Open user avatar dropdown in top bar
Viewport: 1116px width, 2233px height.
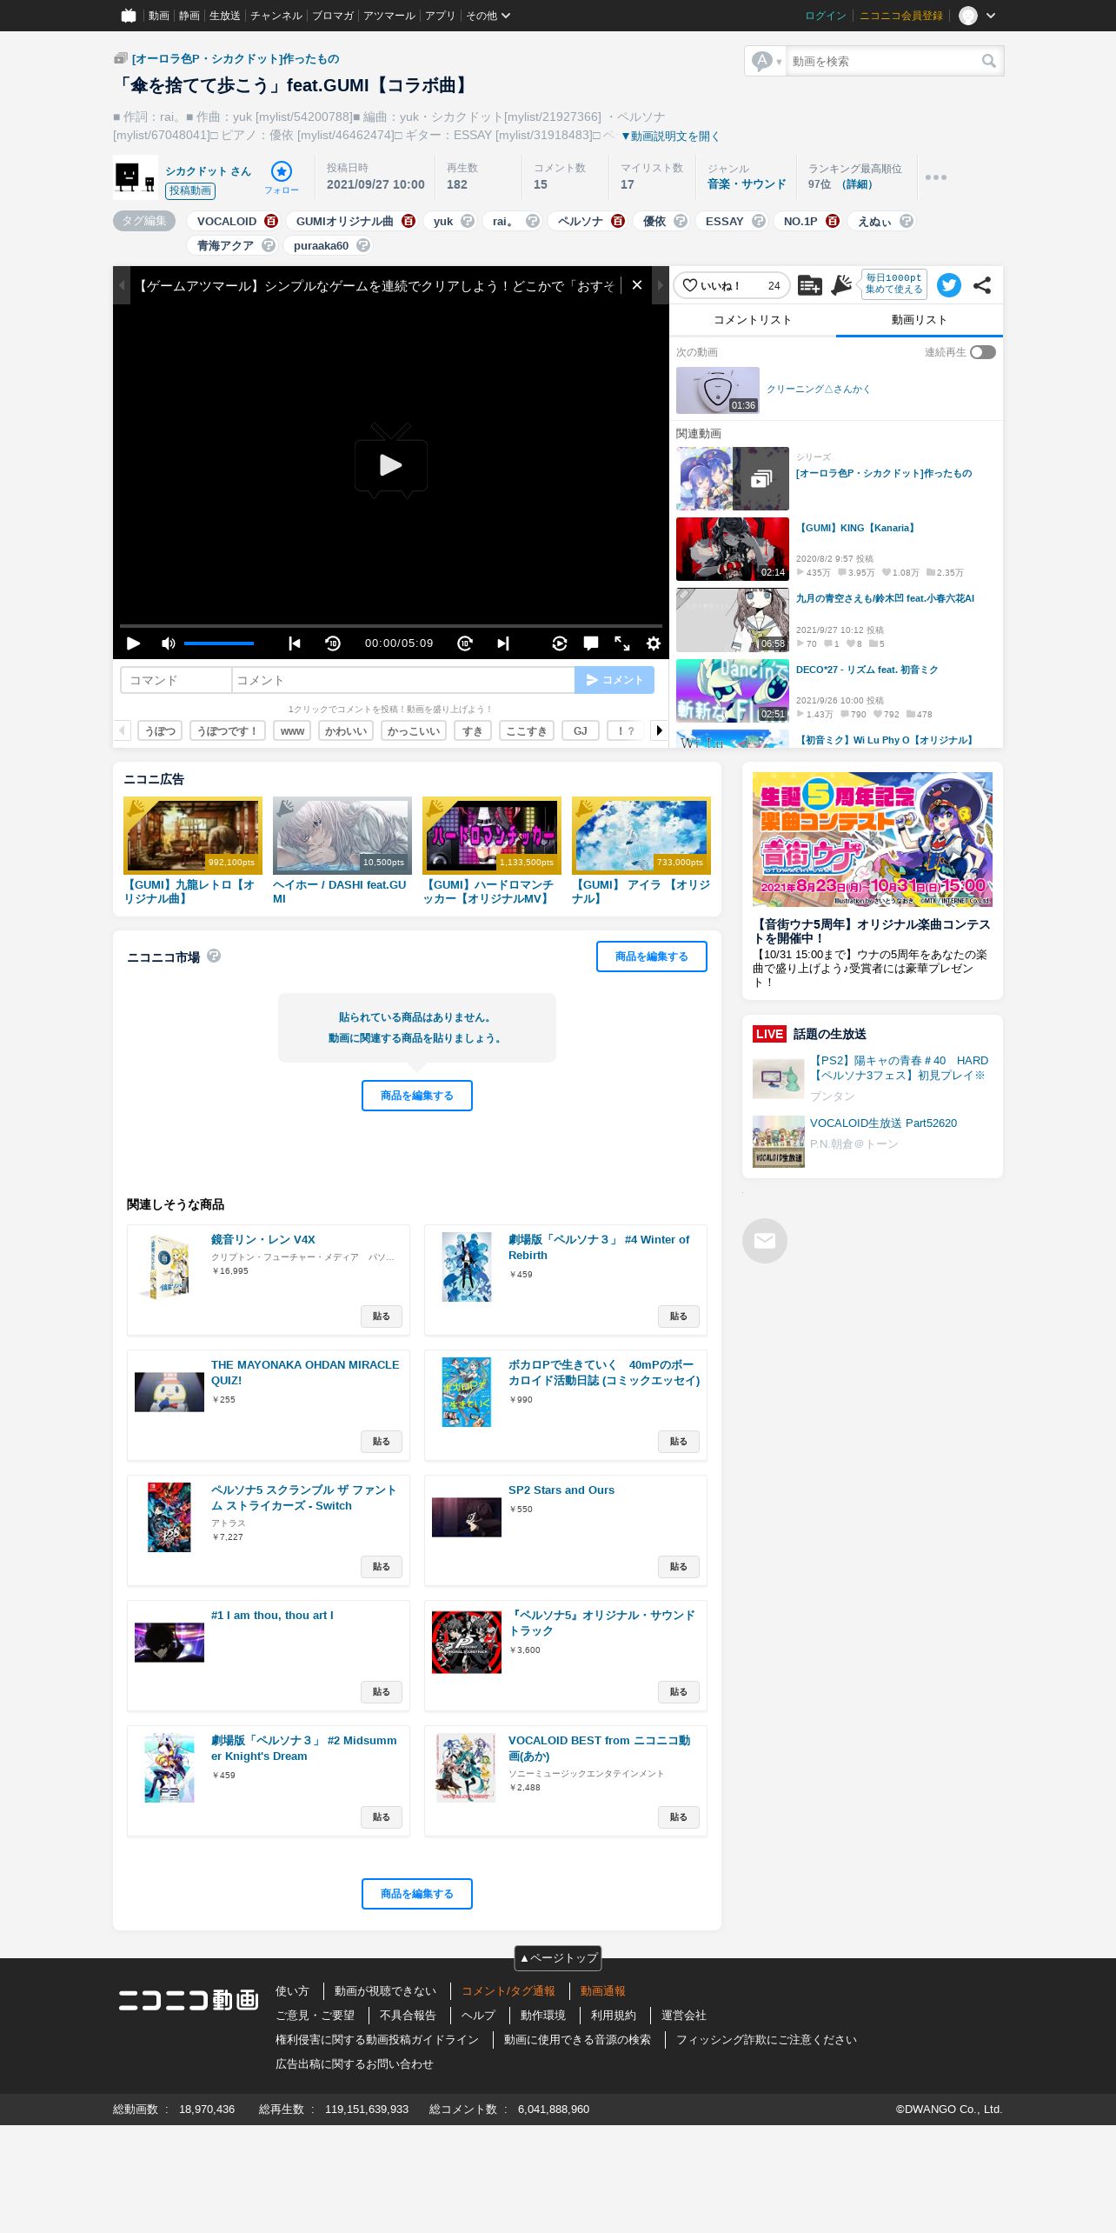click(x=977, y=16)
